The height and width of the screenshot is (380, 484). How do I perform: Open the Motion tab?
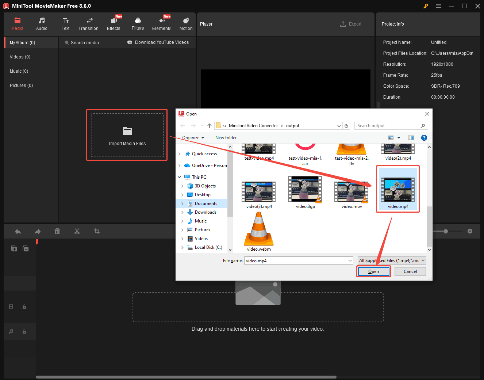[x=186, y=24]
